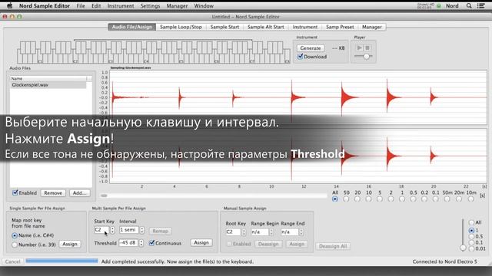The height and width of the screenshot is (276, 492).
Task: Click the Generate button
Action: (x=311, y=48)
